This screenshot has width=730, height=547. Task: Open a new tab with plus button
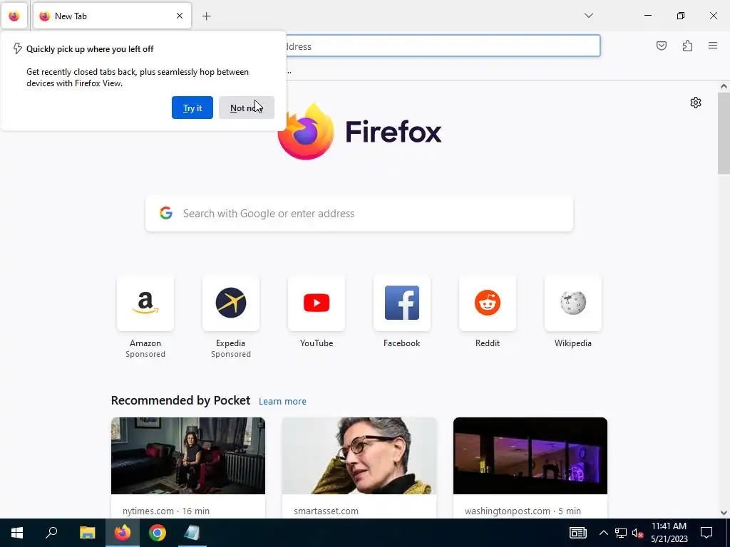206,16
